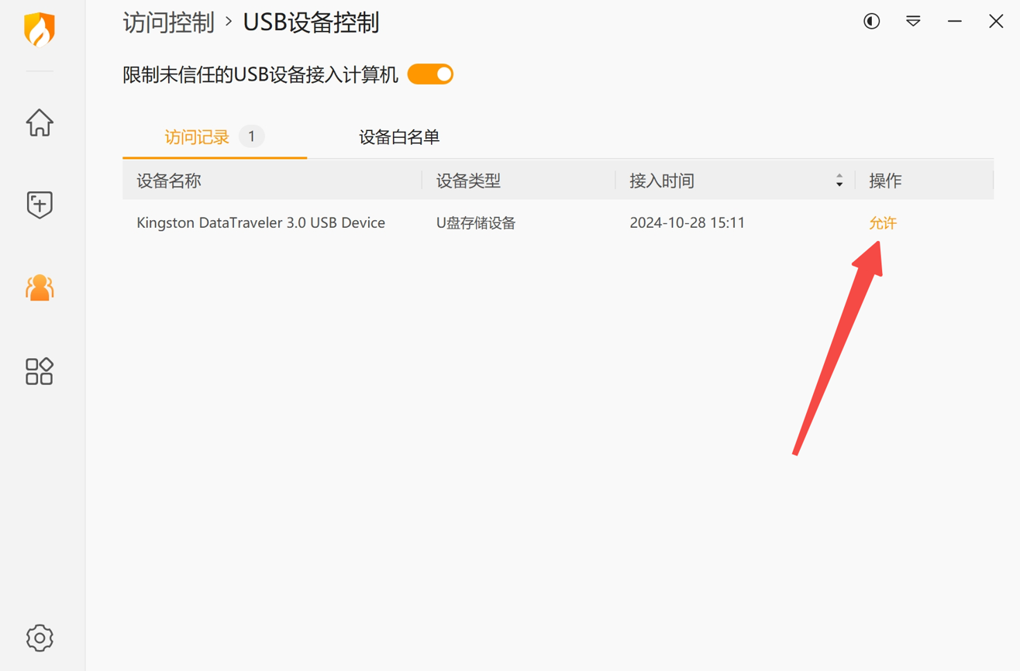This screenshot has height=671, width=1020.
Task: Click the 操作 column header
Action: click(885, 181)
